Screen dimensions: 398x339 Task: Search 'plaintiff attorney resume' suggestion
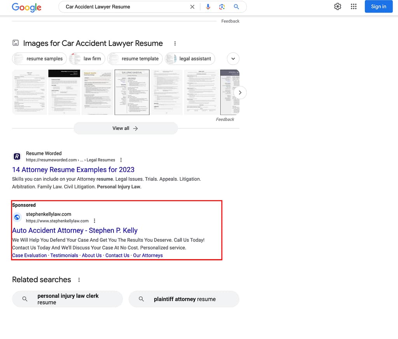(184, 299)
